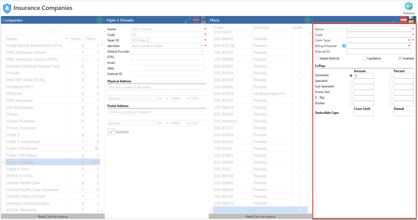The width and height of the screenshot is (418, 220).
Task: Click the company Email field
Action: [x=167, y=62]
